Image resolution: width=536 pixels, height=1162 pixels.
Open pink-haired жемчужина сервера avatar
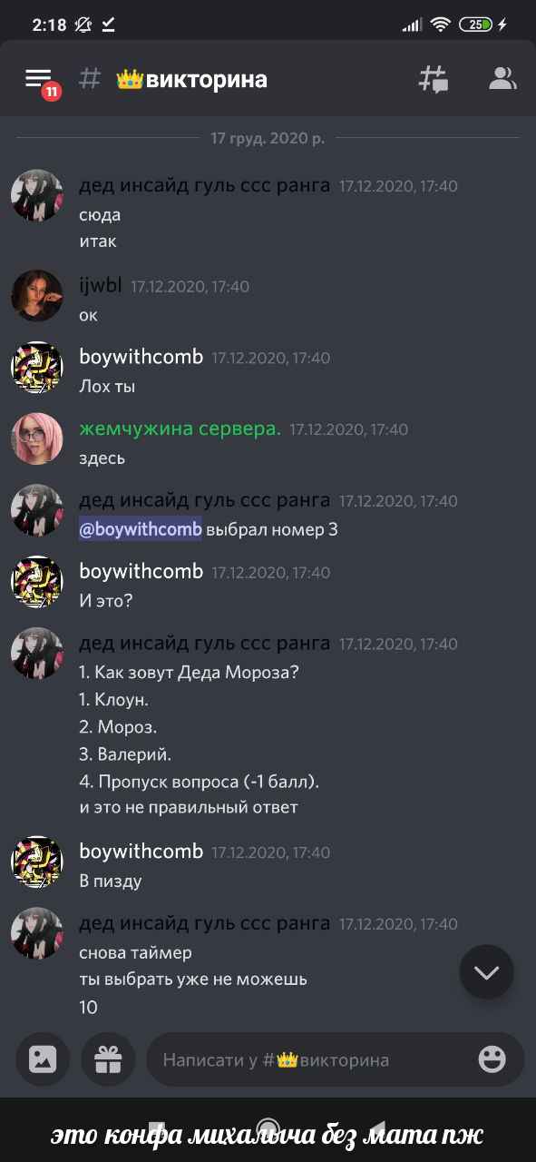tap(37, 439)
